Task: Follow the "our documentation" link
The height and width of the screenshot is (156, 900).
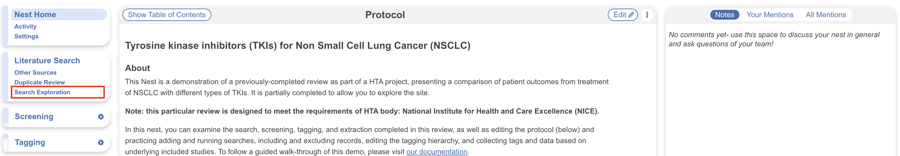Action: [436, 152]
